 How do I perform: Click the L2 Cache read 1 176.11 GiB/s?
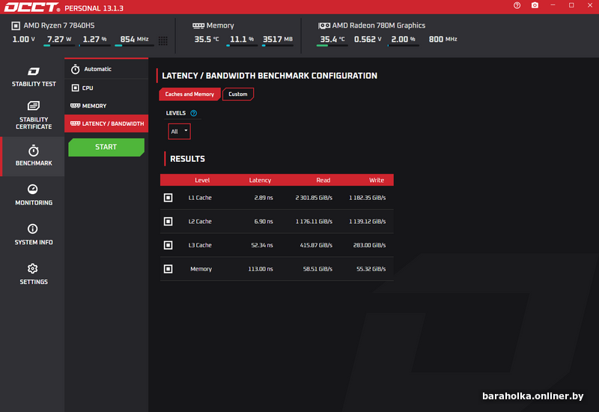click(x=314, y=221)
